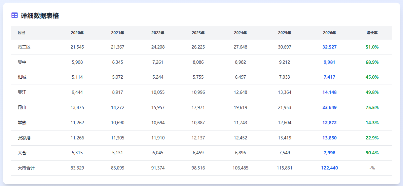Click the 2026 value 32,527 for 市三区

click(329, 47)
